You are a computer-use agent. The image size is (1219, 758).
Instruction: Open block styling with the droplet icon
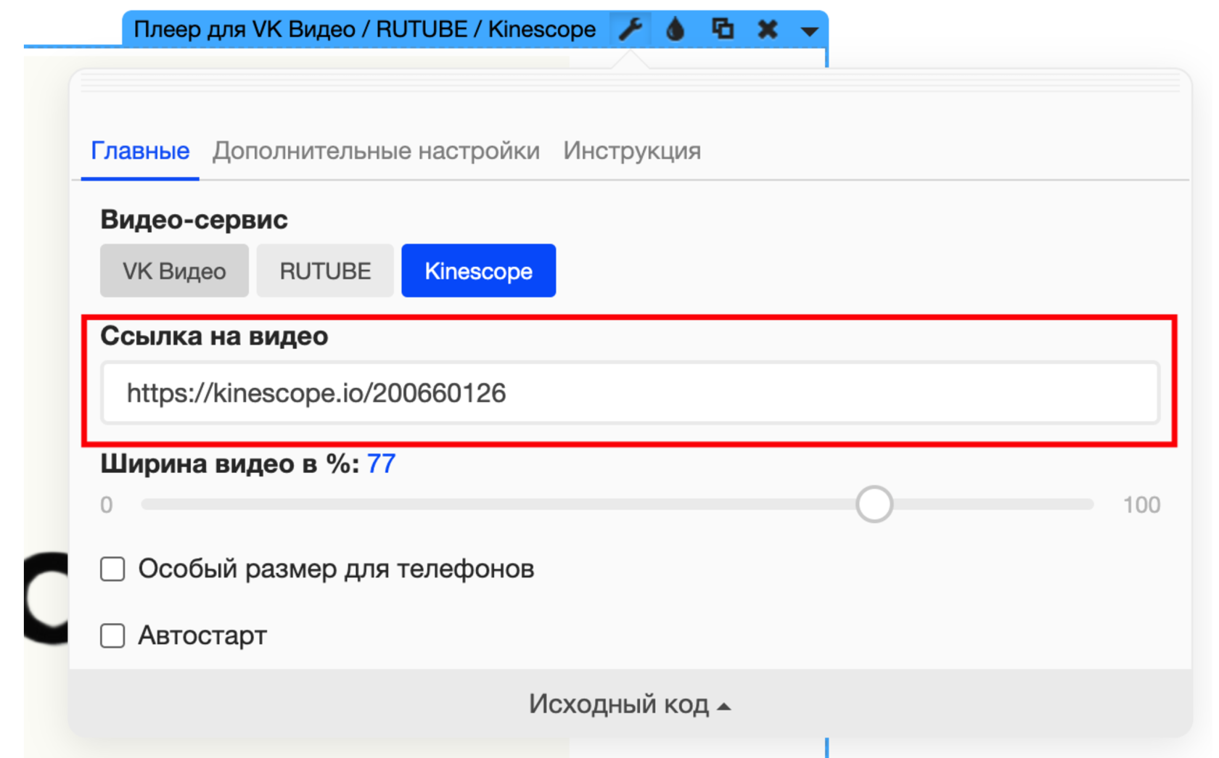(676, 30)
